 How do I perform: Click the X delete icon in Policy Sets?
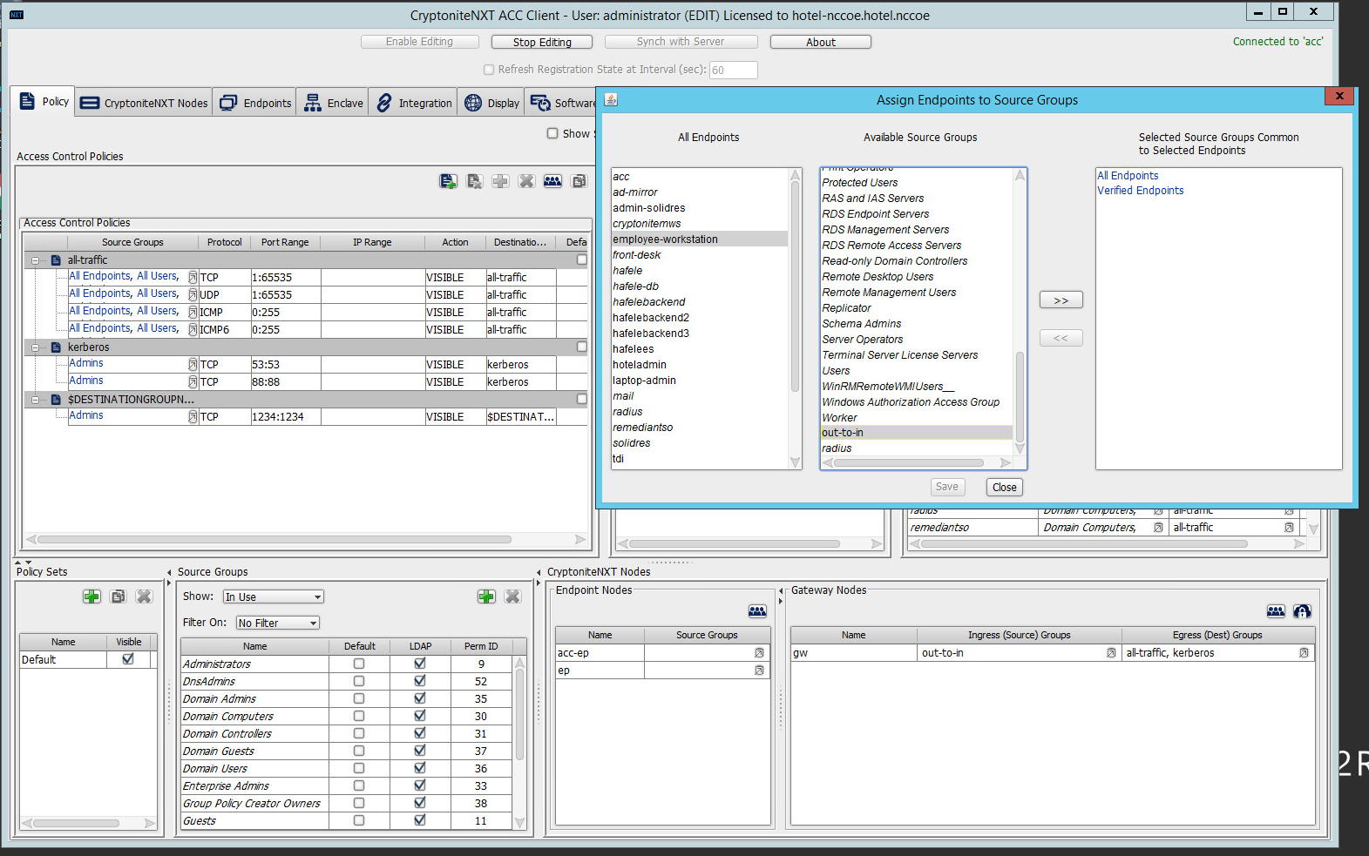point(144,597)
